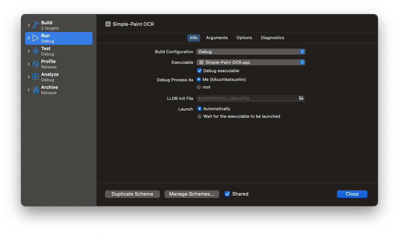Click the Duplicate Scheme button
This screenshot has width=399, height=234.
click(132, 194)
